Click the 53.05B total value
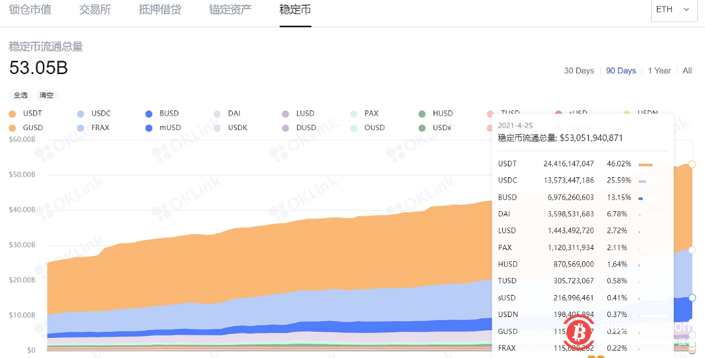This screenshot has height=358, width=705. click(38, 68)
